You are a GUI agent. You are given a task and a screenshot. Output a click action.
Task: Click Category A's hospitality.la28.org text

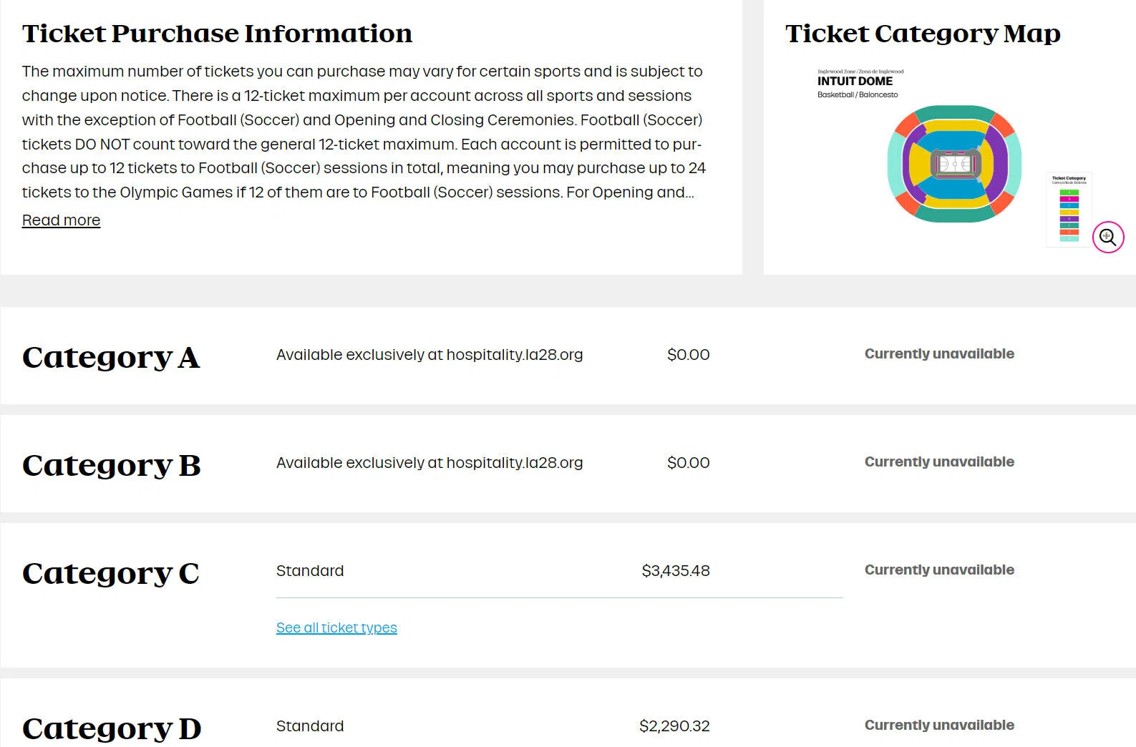pyautogui.click(x=515, y=355)
